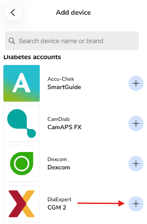
Task: Click the Add device page title
Action: [x=73, y=13]
